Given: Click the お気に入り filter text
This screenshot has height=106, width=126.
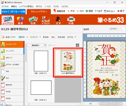Looking at the screenshot, I should [x=52, y=45].
